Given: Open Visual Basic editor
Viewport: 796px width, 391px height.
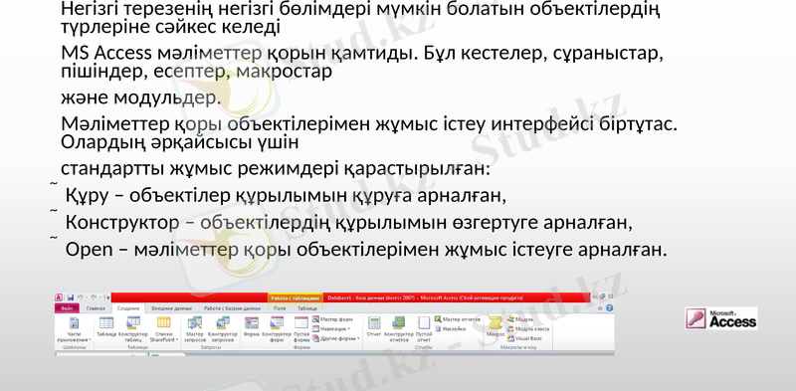Looking at the screenshot, I should 525,338.
